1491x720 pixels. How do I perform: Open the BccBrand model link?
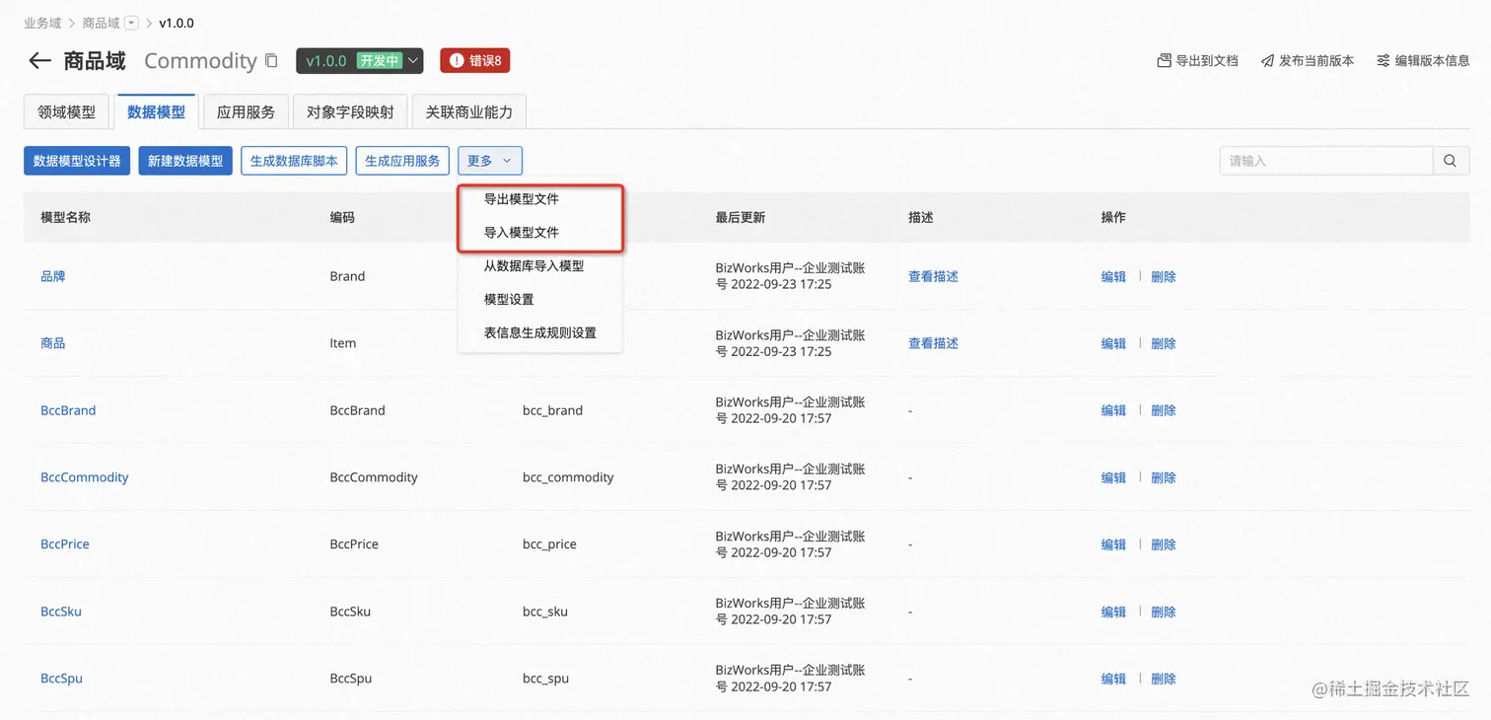tap(68, 410)
